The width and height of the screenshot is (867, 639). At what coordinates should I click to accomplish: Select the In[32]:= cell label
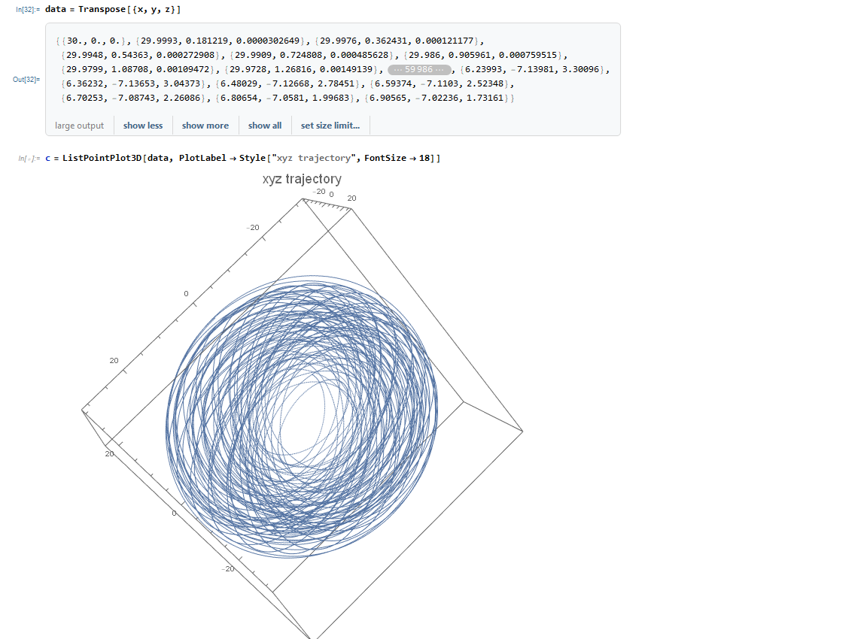click(28, 9)
